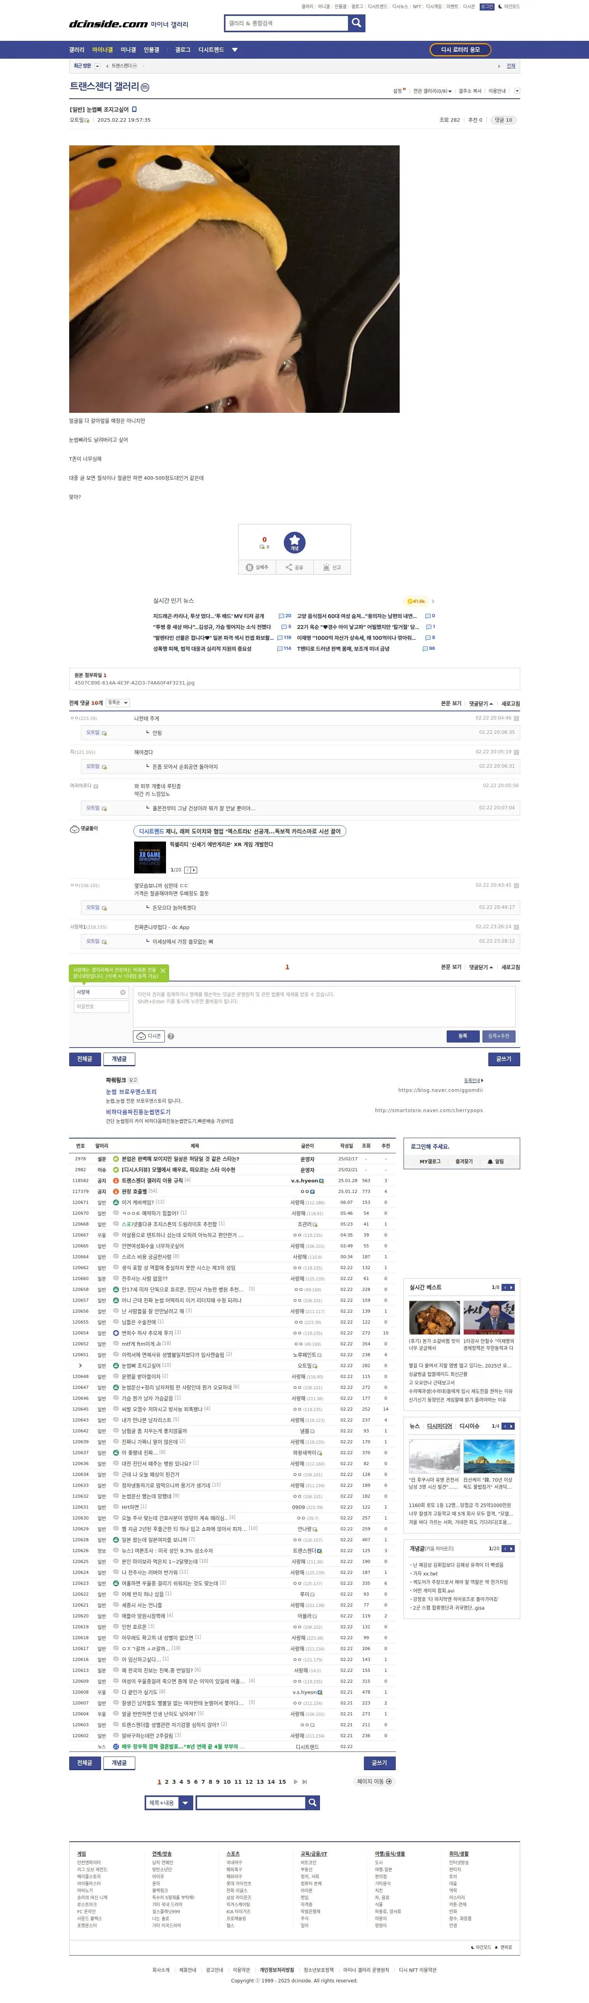Delete comment by ㅇㅇ(106.101) using its x icon
This screenshot has height=2003, width=589.
click(x=516, y=885)
